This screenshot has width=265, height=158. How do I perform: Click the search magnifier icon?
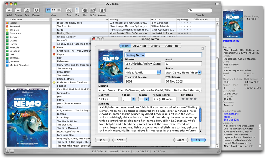pos(190,10)
